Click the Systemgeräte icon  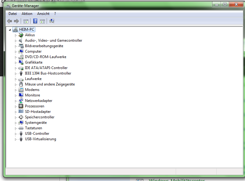[21, 123]
